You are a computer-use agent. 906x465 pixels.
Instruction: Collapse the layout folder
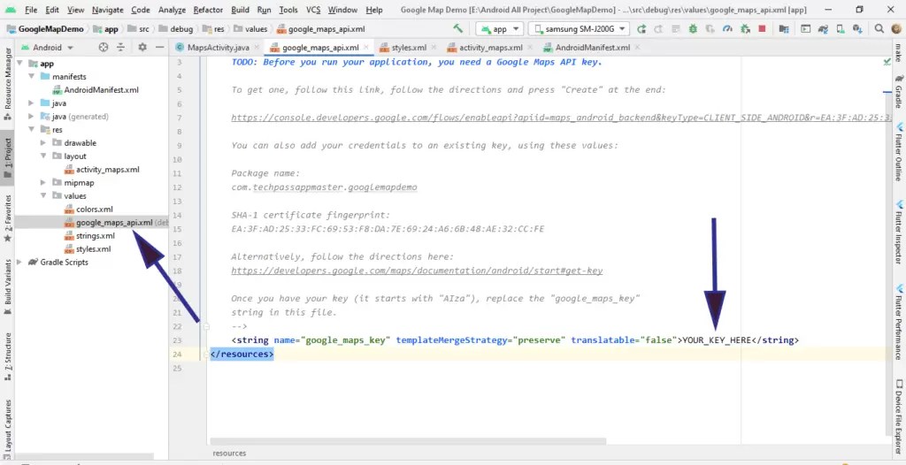[44, 156]
